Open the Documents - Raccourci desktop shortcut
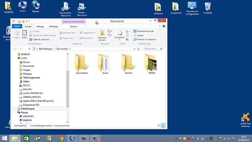This screenshot has width=252, height=142. pos(66,9)
